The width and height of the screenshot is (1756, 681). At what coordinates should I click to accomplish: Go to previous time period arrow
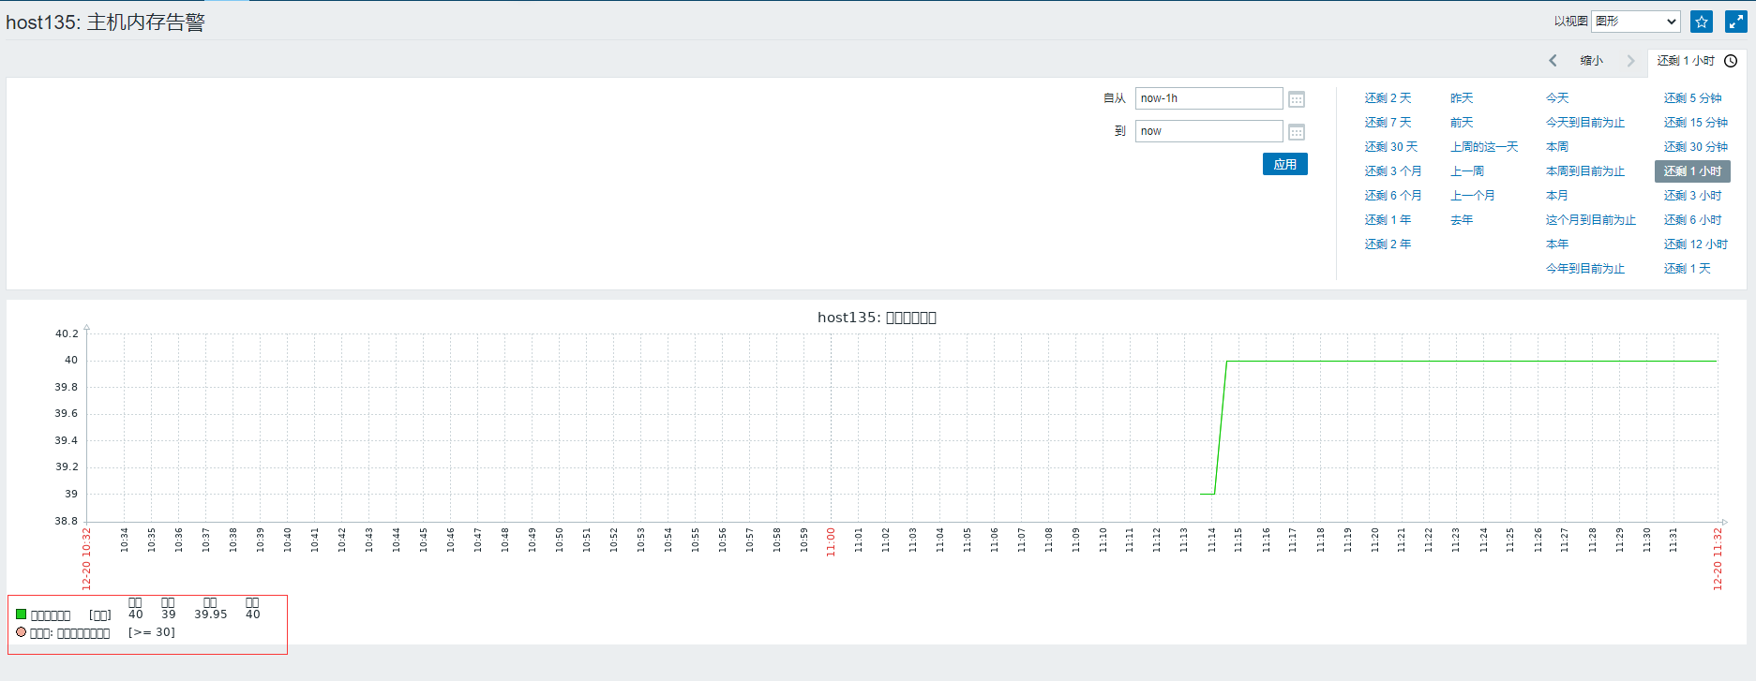[1553, 61]
